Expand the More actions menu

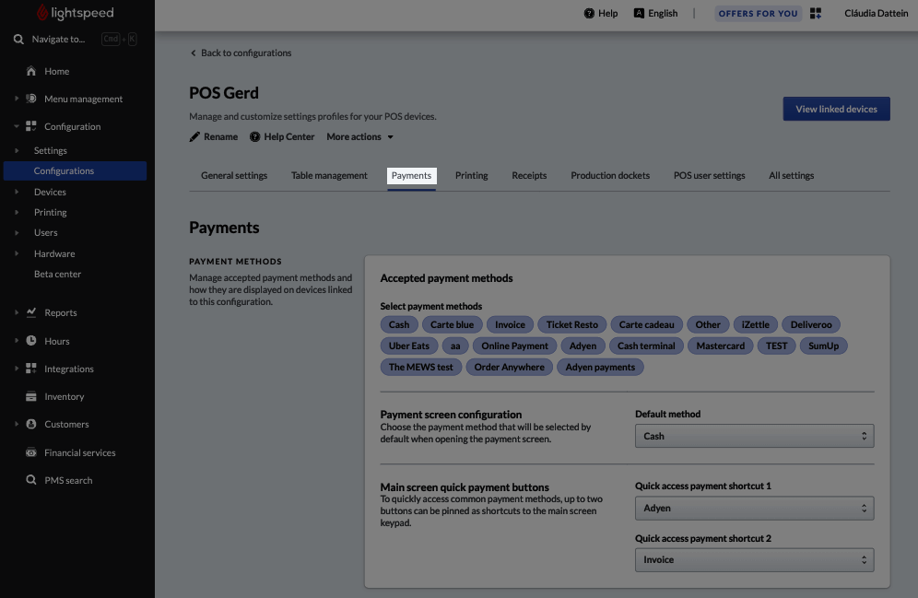360,136
